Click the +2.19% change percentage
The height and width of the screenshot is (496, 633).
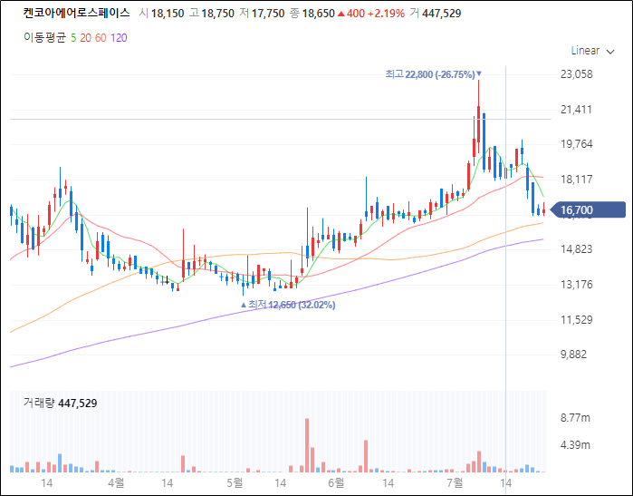click(x=386, y=14)
